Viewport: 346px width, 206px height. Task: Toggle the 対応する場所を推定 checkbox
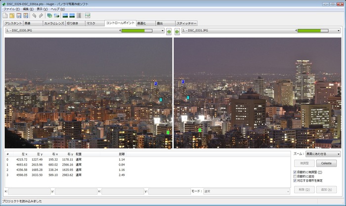click(295, 180)
